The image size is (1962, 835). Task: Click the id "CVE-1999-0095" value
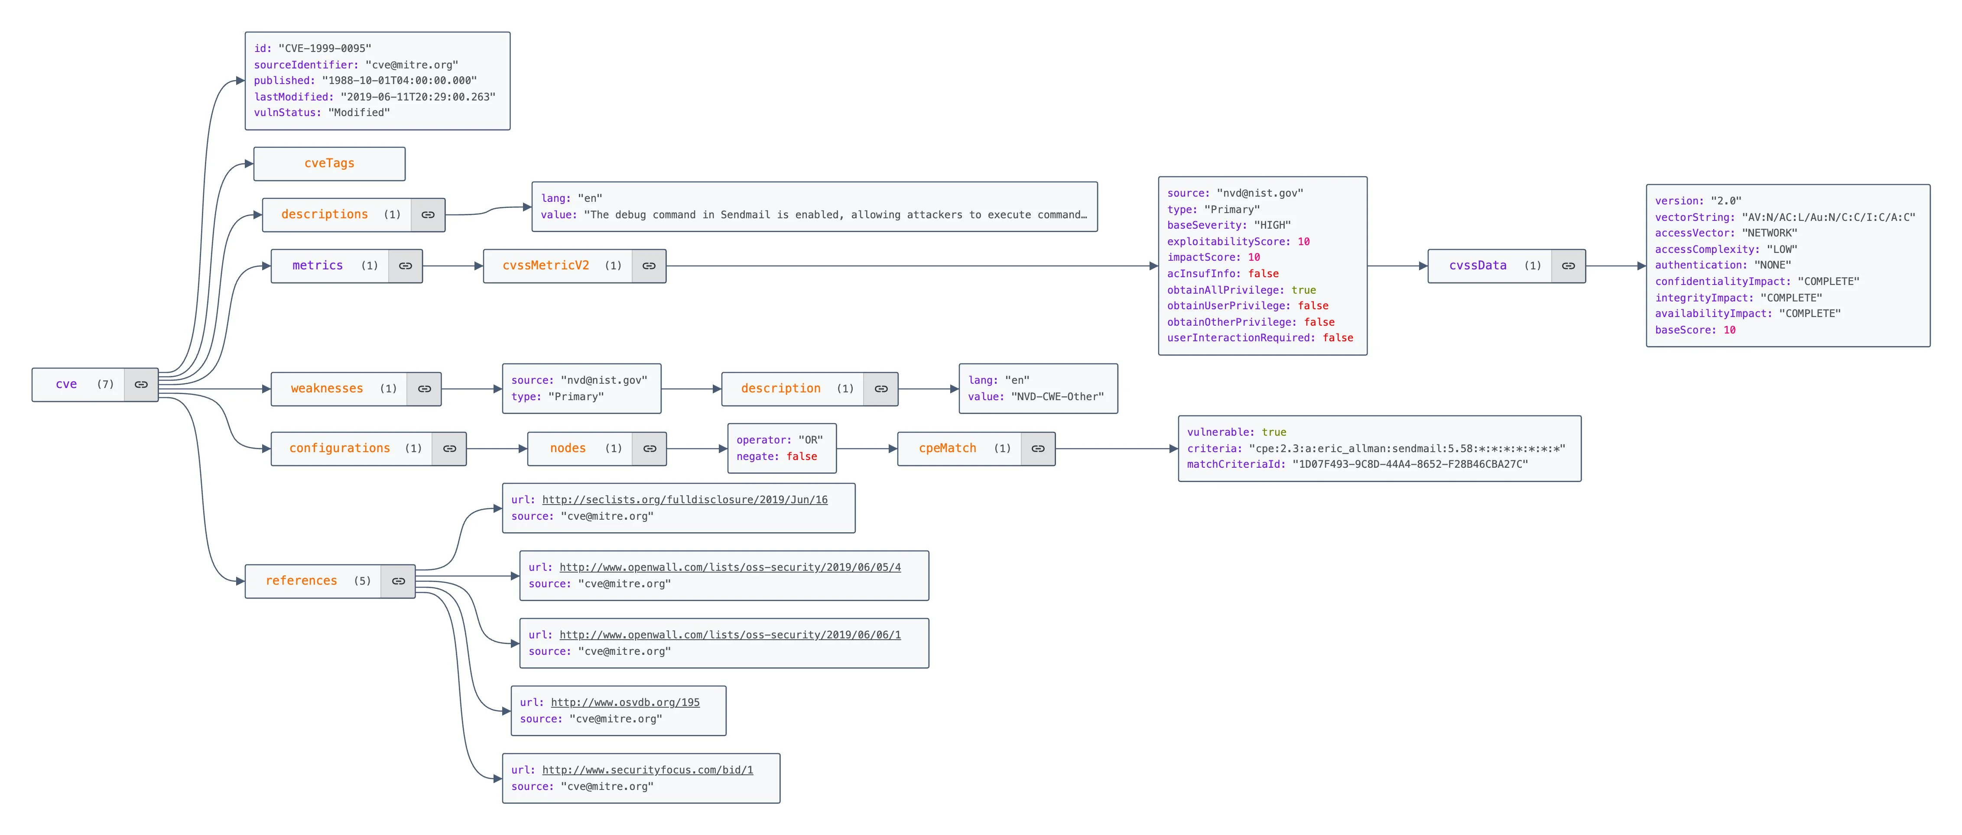pos(325,49)
